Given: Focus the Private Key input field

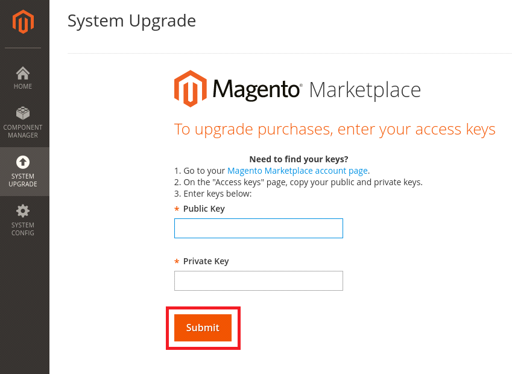Looking at the screenshot, I should pos(259,281).
